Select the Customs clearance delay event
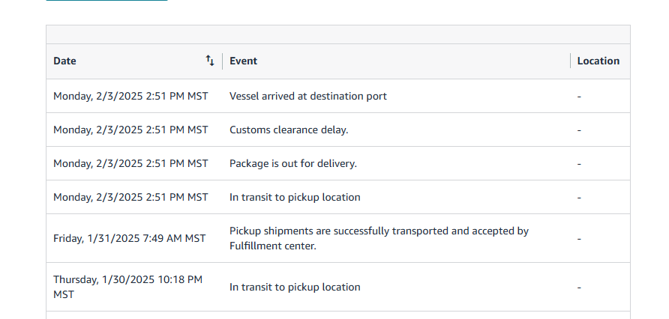Image resolution: width=669 pixels, height=319 pixels. tap(289, 130)
